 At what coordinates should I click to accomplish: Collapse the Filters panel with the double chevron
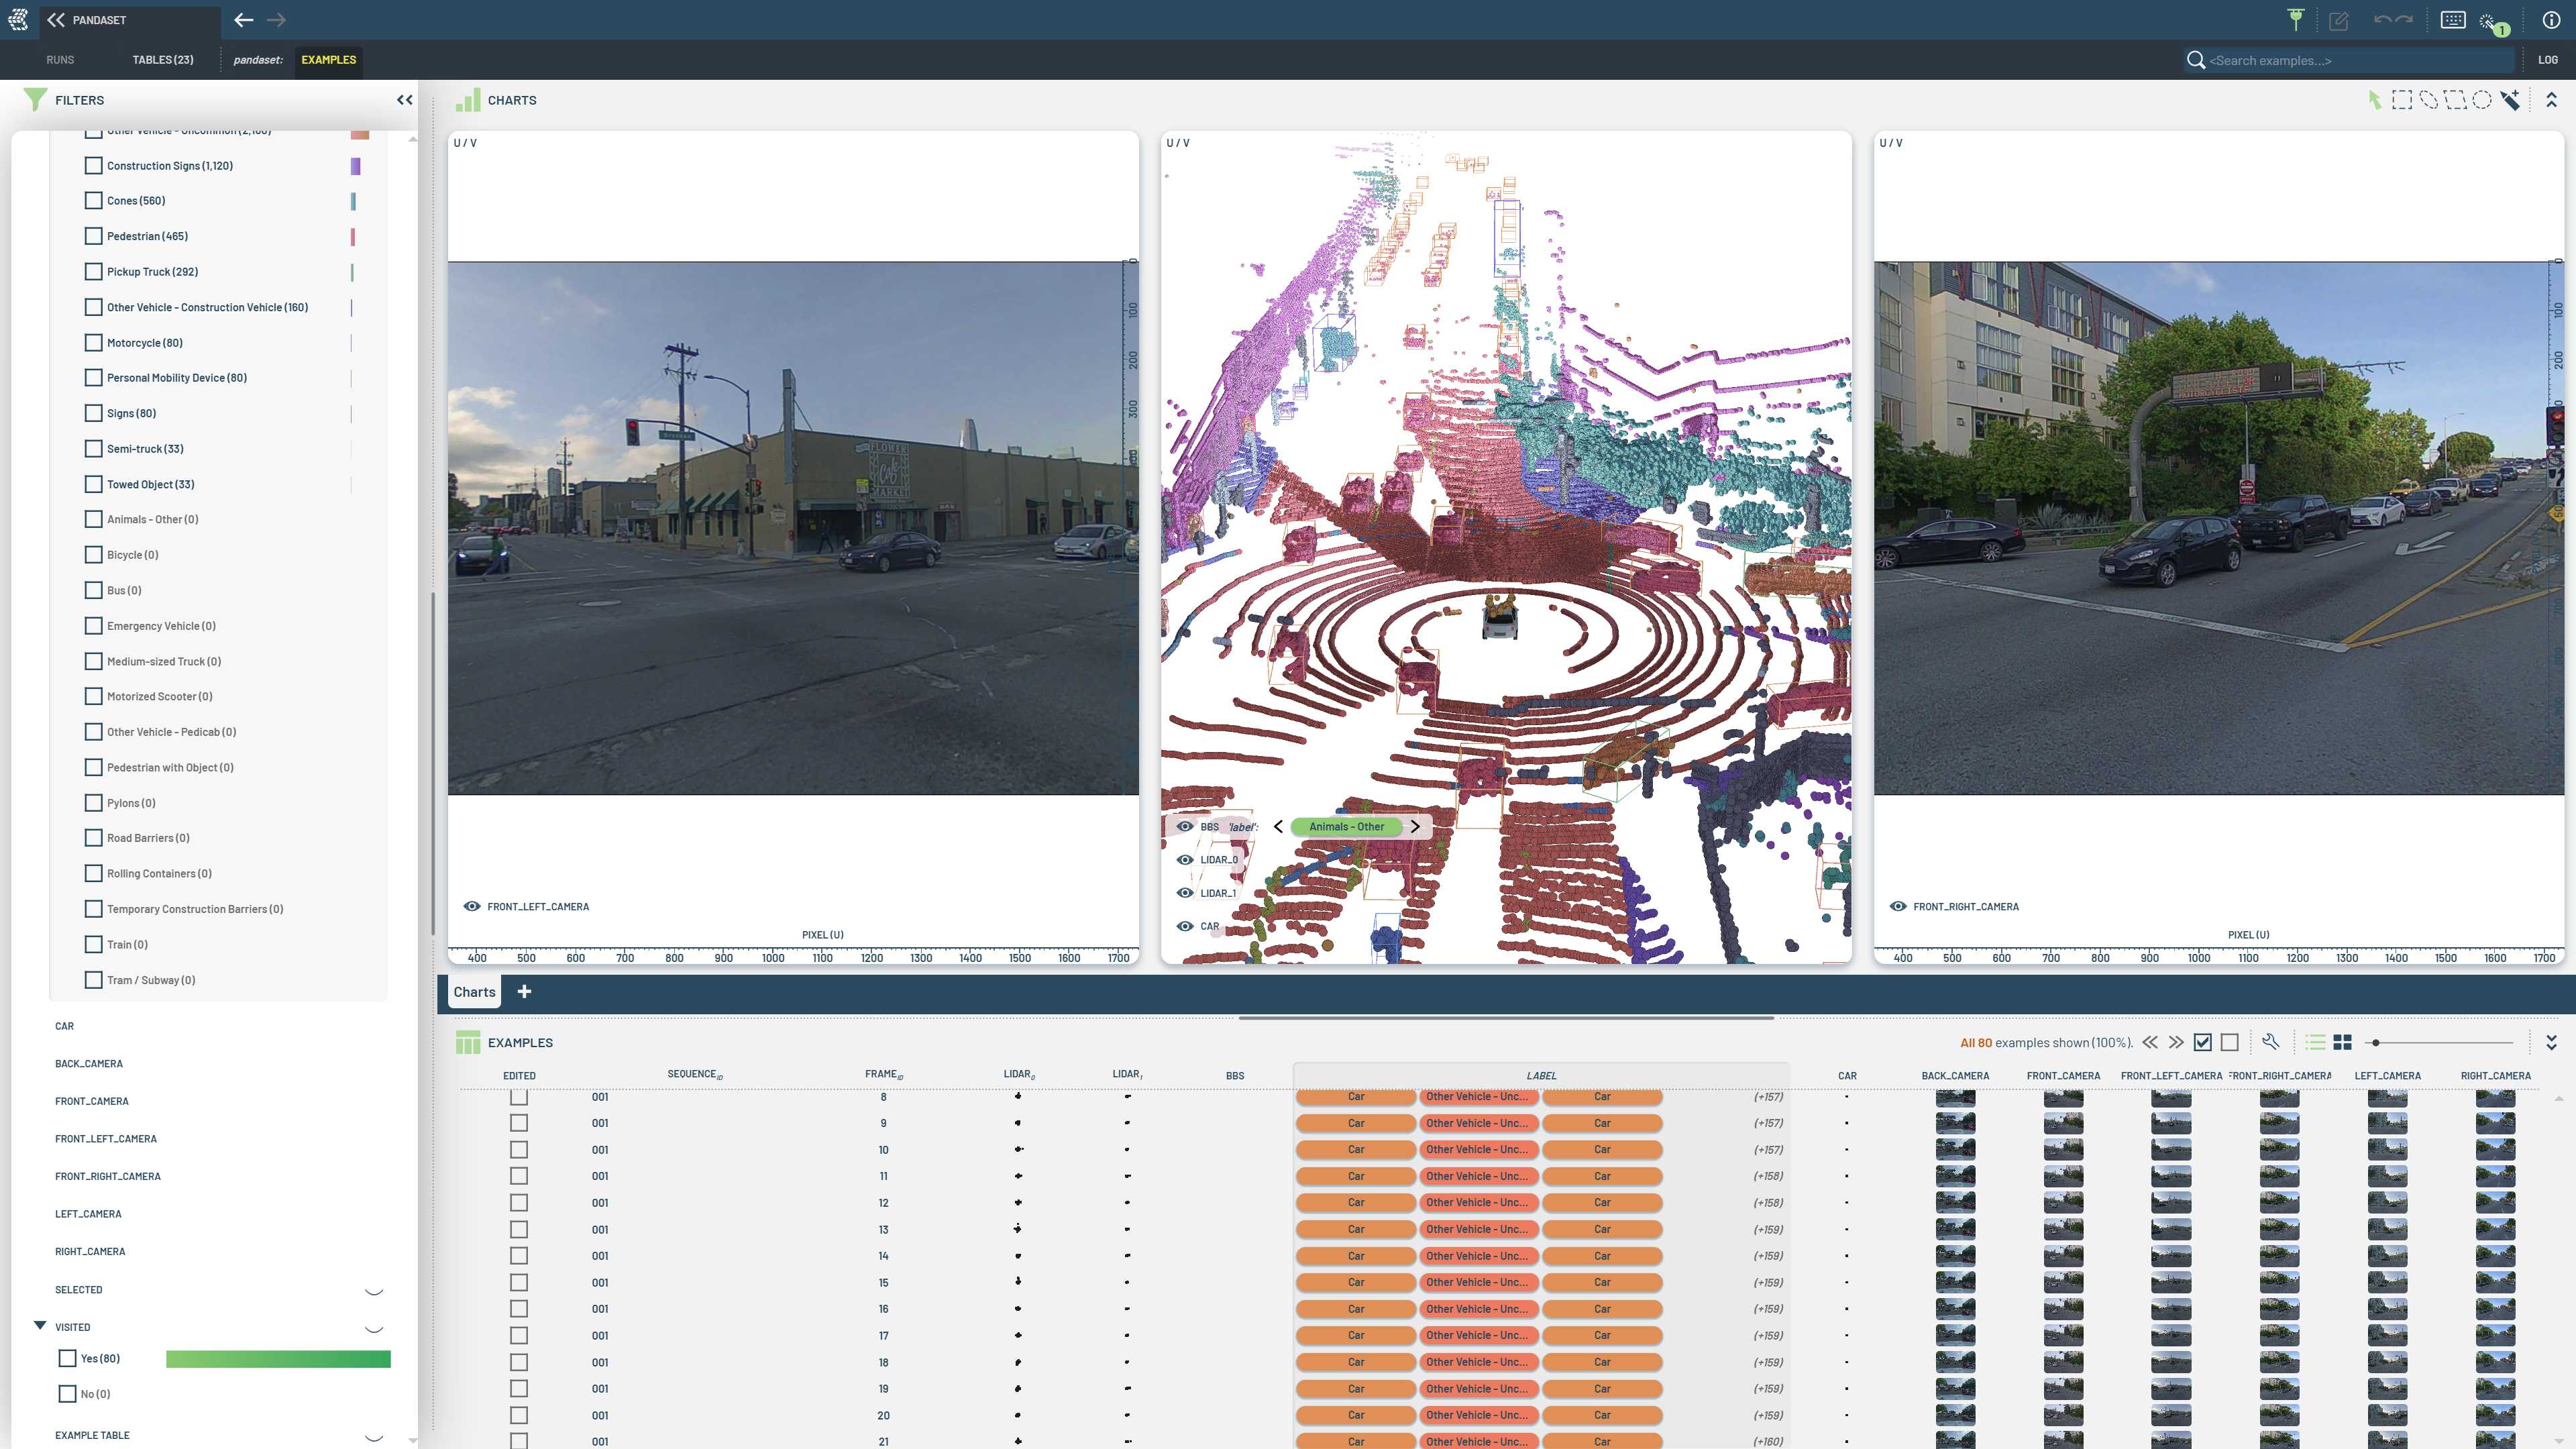coord(404,99)
